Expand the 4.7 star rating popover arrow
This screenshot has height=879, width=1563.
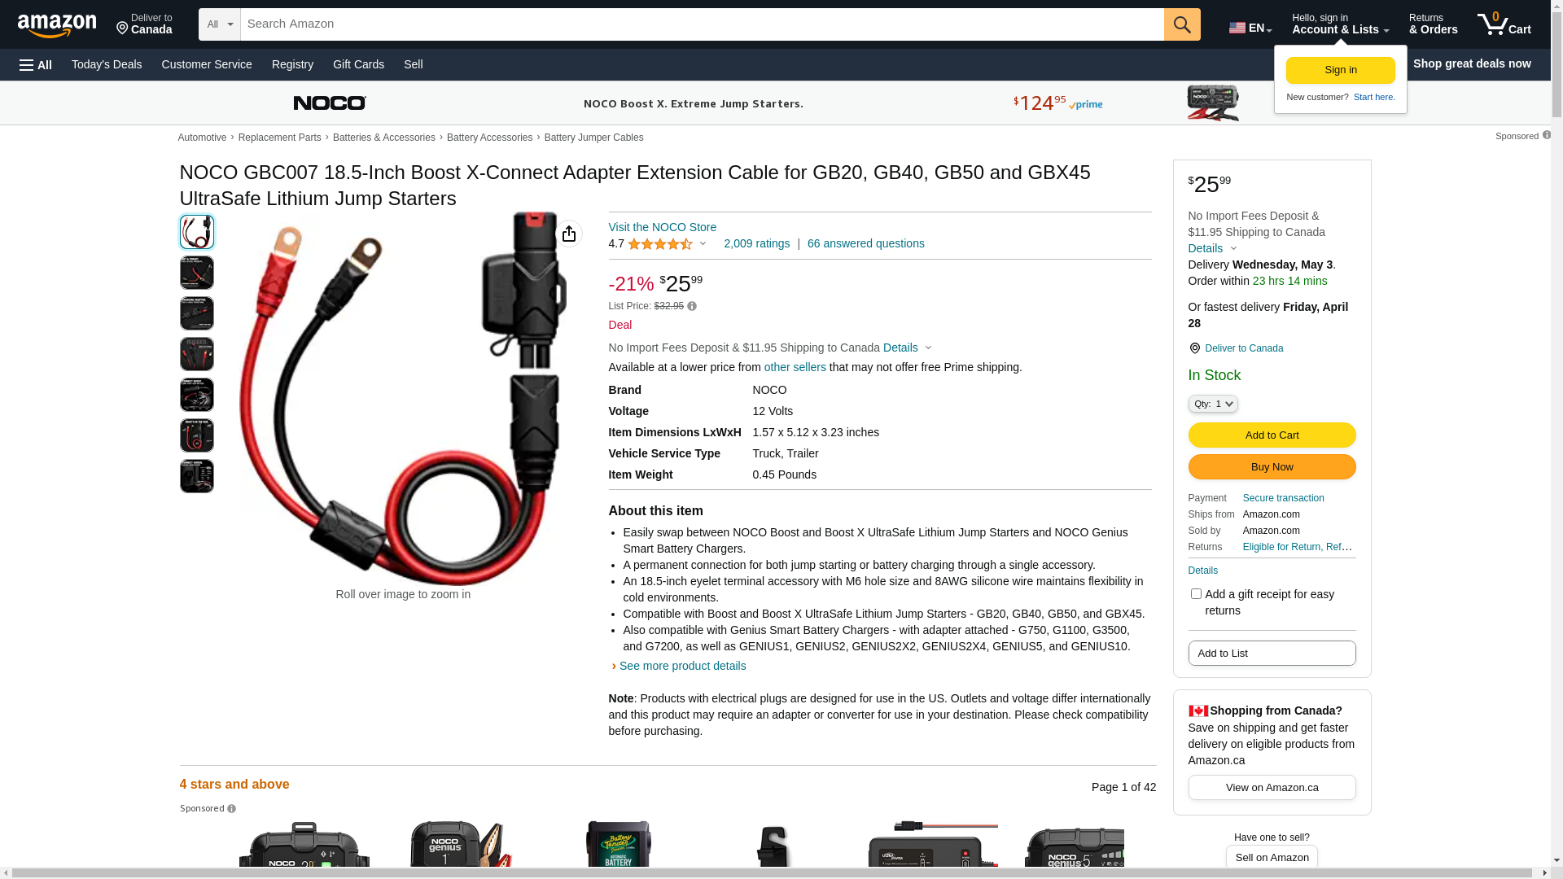(703, 244)
